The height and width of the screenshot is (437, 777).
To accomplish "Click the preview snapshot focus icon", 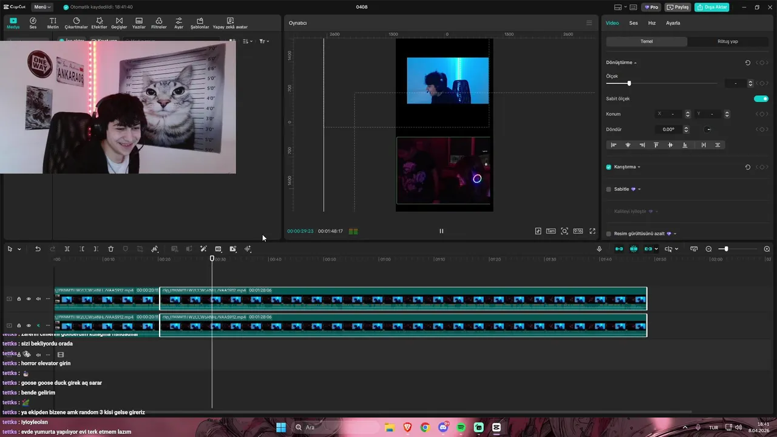I will [565, 231].
